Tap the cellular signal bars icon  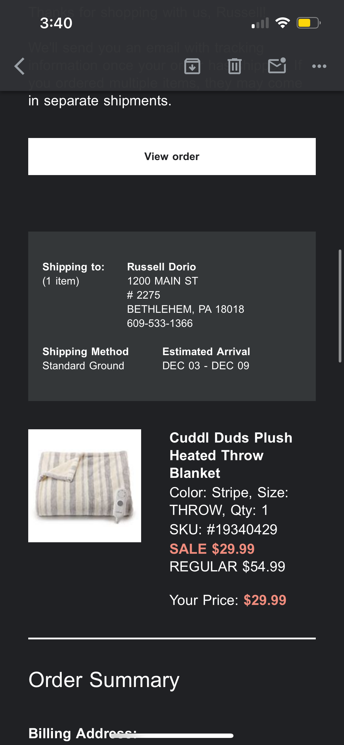(x=260, y=23)
